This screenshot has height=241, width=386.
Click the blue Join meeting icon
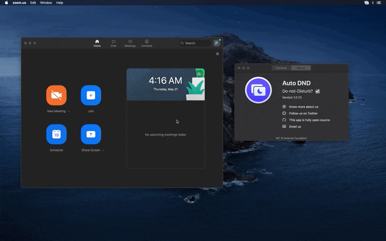91,95
